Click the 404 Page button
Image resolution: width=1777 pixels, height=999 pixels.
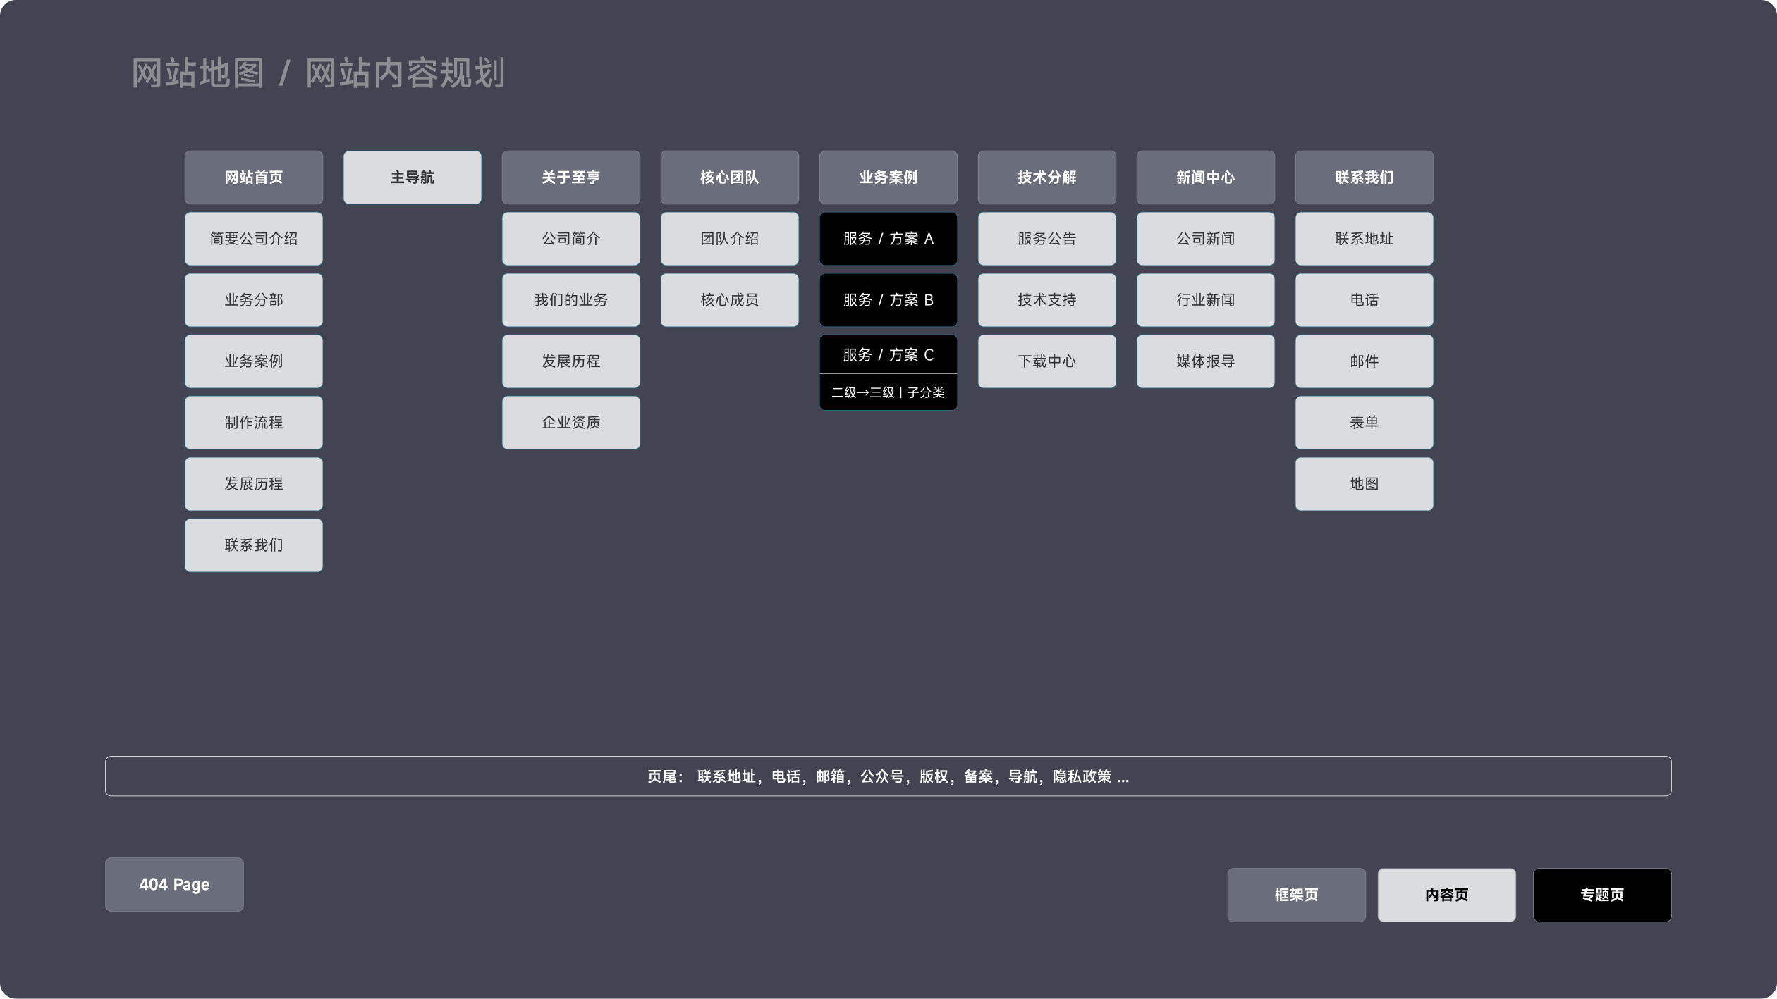(x=174, y=884)
